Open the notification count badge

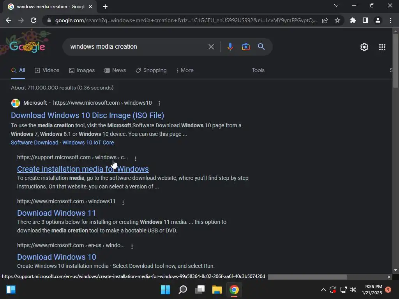pos(388,290)
